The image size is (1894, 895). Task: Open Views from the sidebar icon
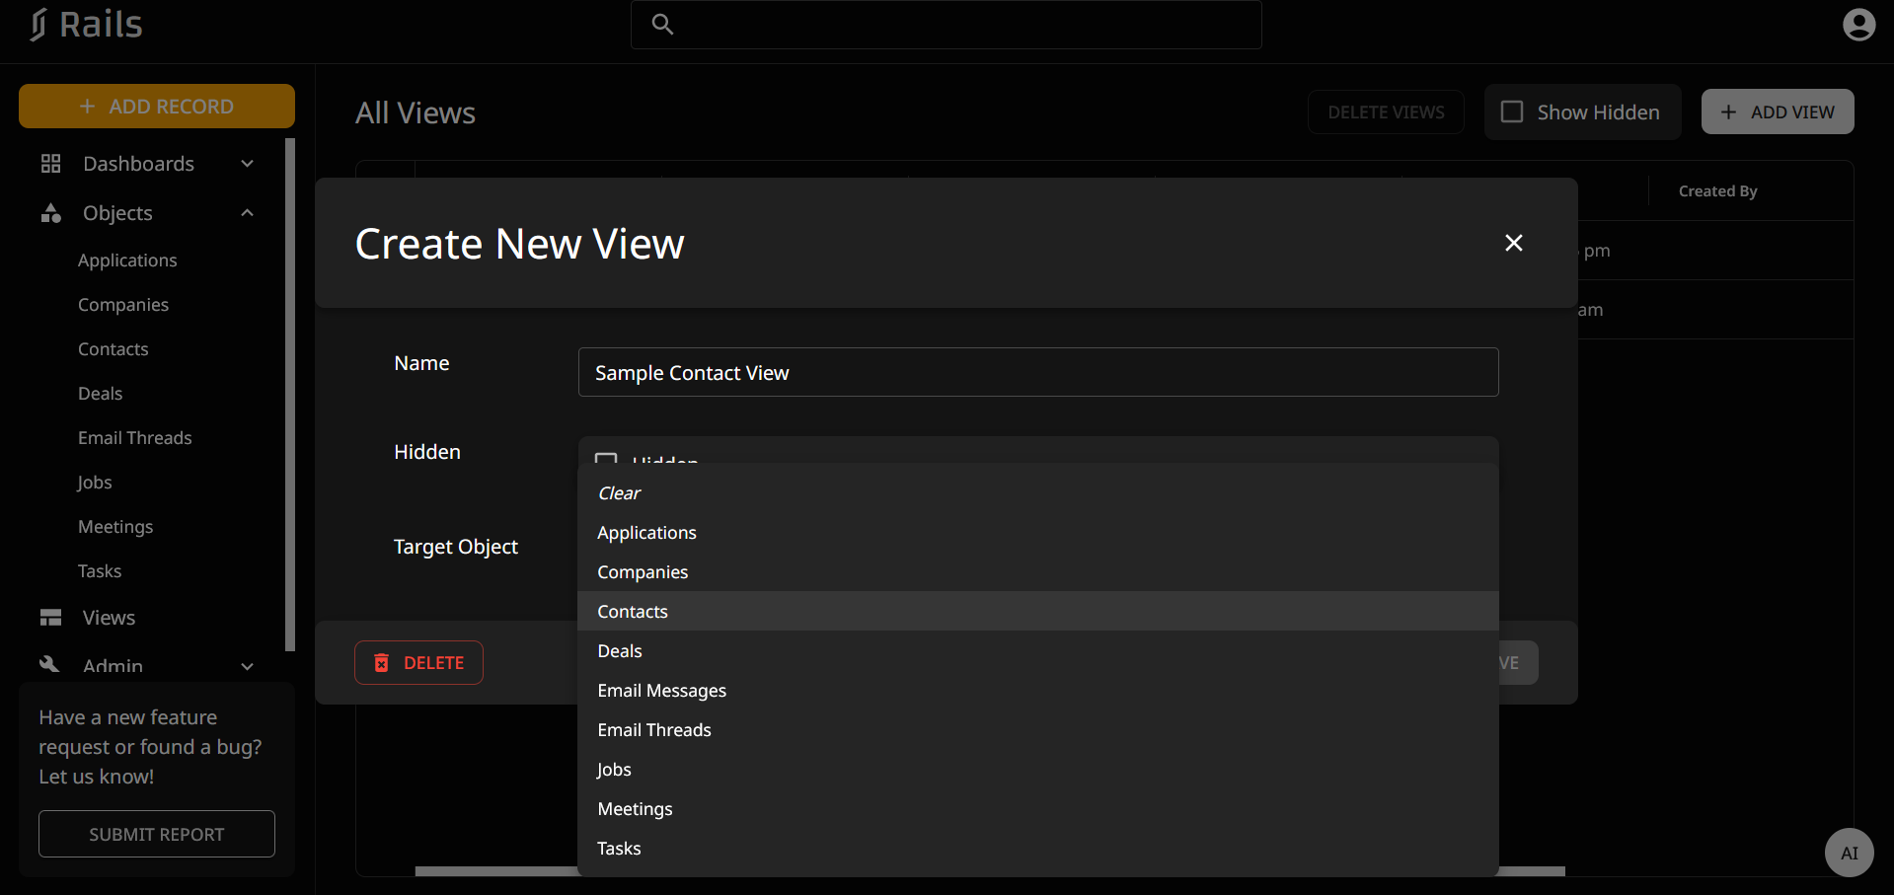pyautogui.click(x=51, y=618)
